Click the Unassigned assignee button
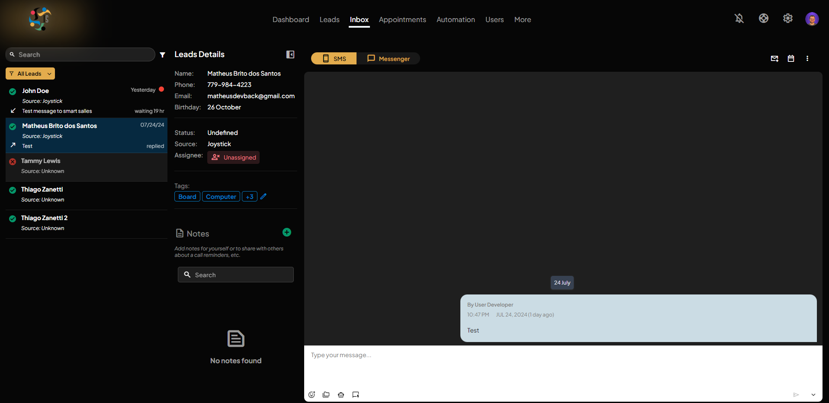 click(234, 157)
